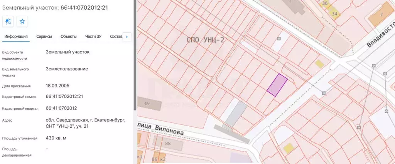This screenshot has height=164, width=395.
Task: Click the area value 430 кв. м
Action: (x=56, y=138)
